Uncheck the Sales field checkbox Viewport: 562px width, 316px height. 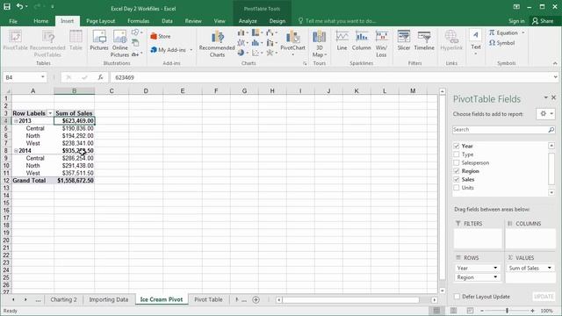click(457, 179)
